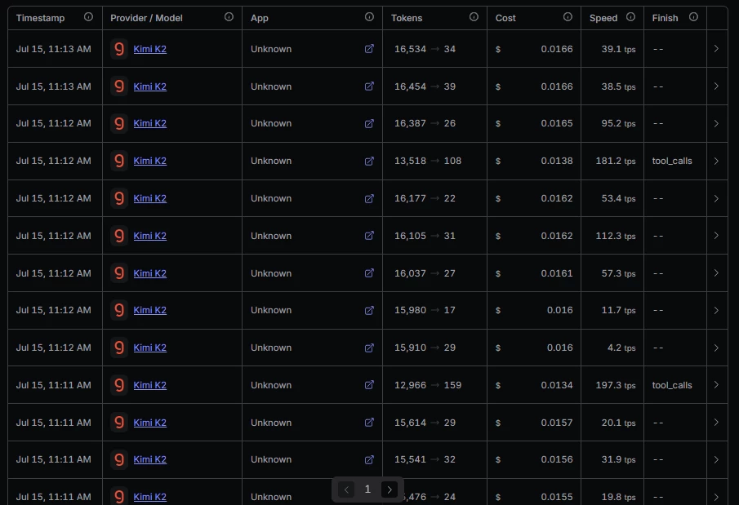Click tool_calls finish value in the 13,518 tokens row
This screenshot has height=505, width=739.
click(672, 161)
